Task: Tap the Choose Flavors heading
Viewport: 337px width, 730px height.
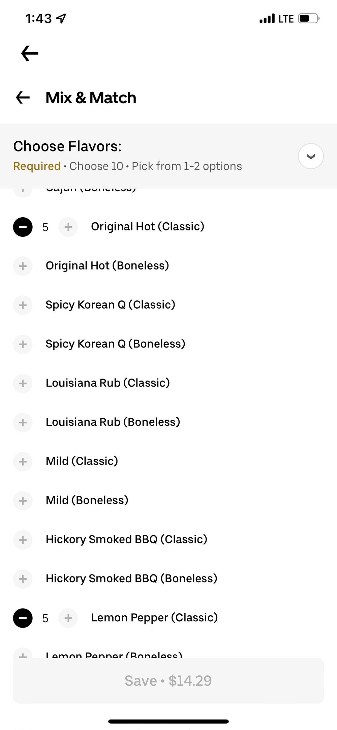Action: point(67,146)
